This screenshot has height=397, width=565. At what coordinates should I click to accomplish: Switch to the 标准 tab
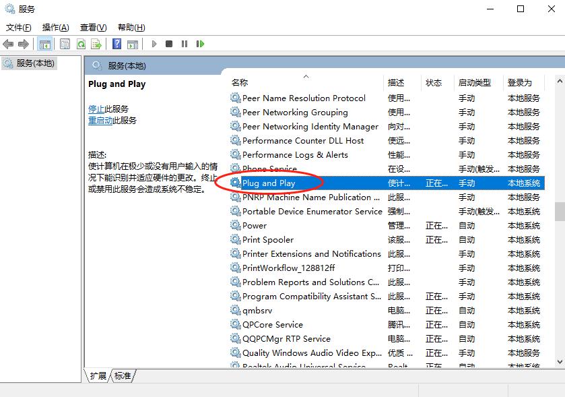click(x=121, y=376)
